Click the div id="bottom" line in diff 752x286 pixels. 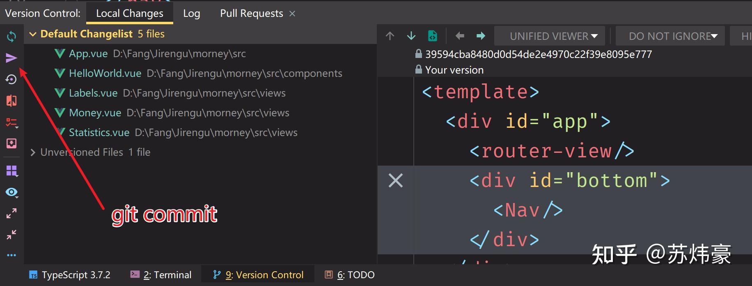coord(570,180)
